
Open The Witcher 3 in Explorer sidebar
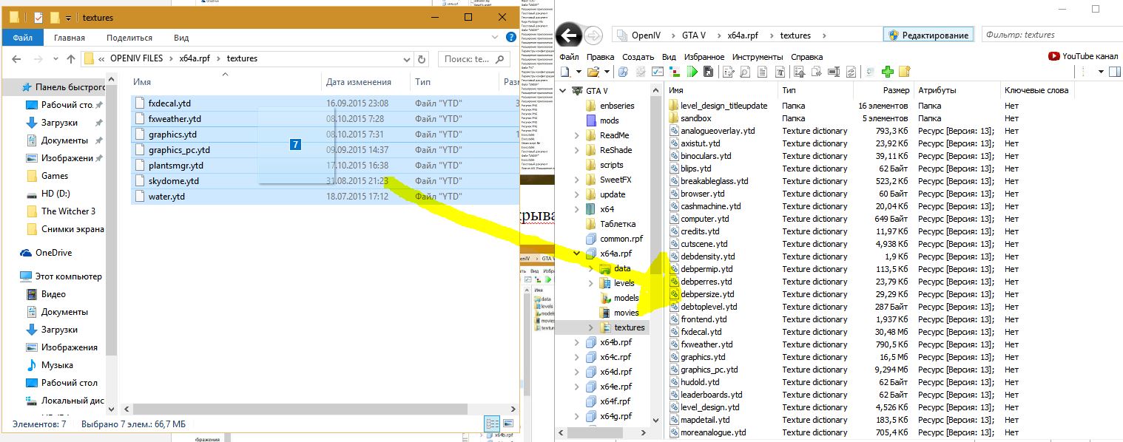click(68, 211)
